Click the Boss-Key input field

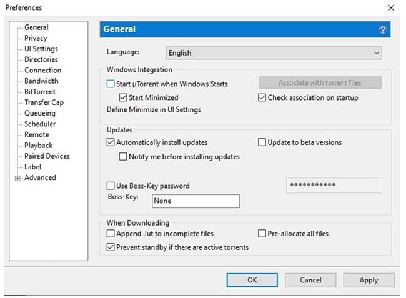(196, 201)
